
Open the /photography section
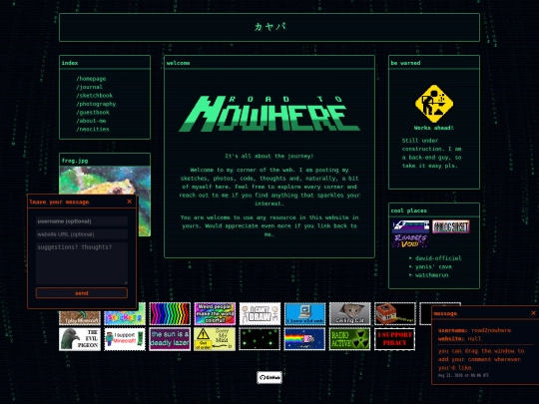point(96,104)
